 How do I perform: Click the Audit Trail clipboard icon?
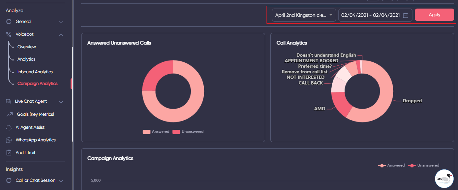tap(9, 153)
